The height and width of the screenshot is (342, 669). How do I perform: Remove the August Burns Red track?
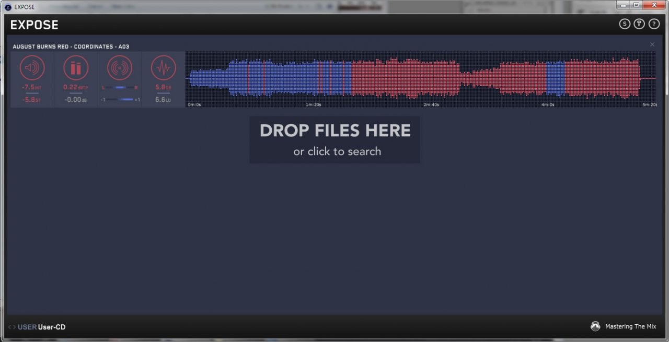pyautogui.click(x=652, y=44)
